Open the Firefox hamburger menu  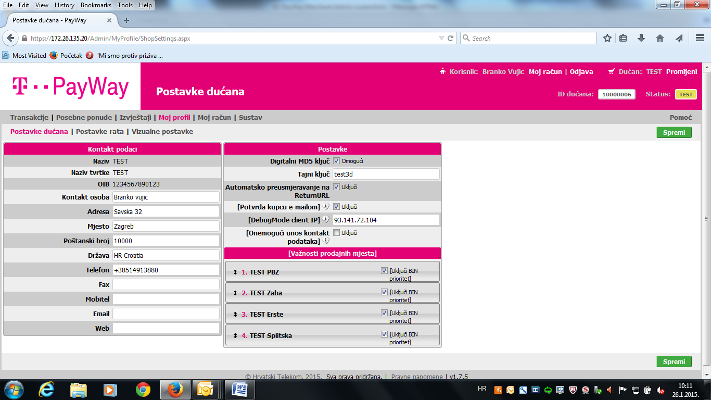tap(700, 38)
